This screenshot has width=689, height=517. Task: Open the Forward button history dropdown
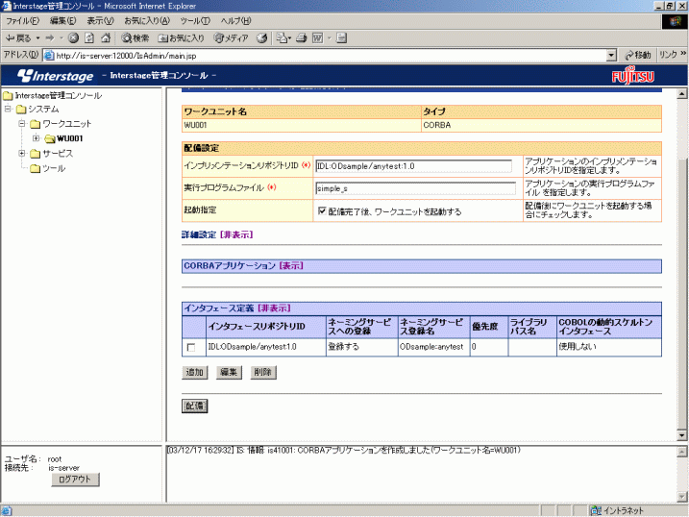click(x=62, y=38)
